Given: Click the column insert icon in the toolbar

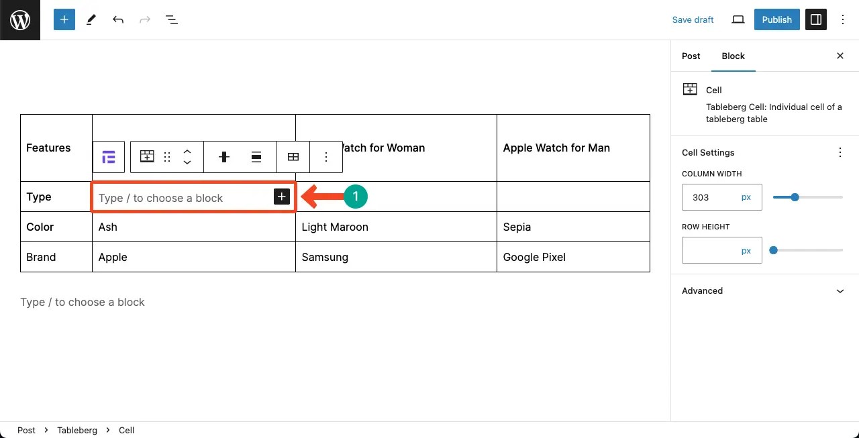Looking at the screenshot, I should click(x=223, y=156).
